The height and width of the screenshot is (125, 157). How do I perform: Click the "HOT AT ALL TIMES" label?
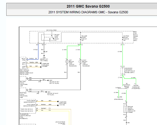51,30
